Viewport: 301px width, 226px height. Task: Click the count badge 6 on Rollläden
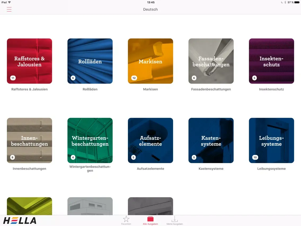tap(73, 78)
